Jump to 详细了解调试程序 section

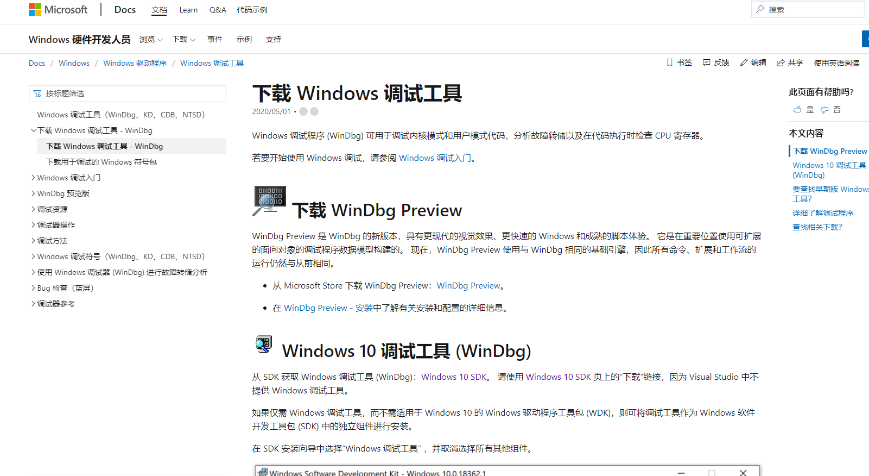[x=823, y=213]
